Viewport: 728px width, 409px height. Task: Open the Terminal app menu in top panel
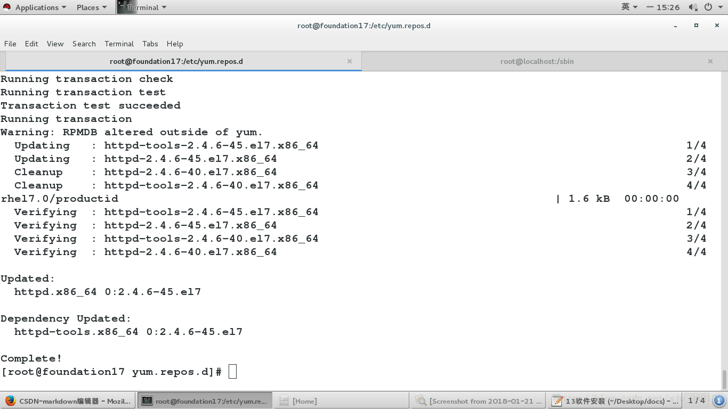pos(142,7)
